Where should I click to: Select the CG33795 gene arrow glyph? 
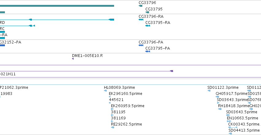click(x=147, y=12)
